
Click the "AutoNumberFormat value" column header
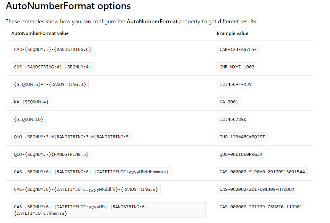click(x=40, y=33)
